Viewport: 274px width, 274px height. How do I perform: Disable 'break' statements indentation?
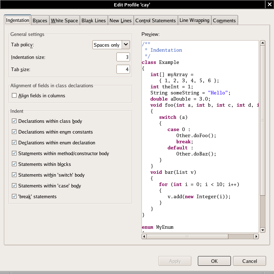tap(14, 196)
